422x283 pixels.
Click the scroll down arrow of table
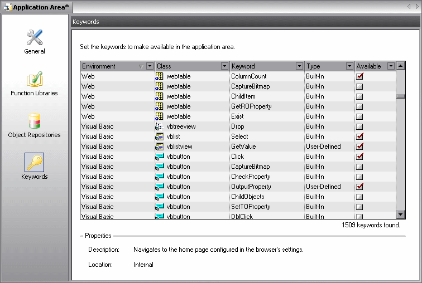pyautogui.click(x=400, y=214)
